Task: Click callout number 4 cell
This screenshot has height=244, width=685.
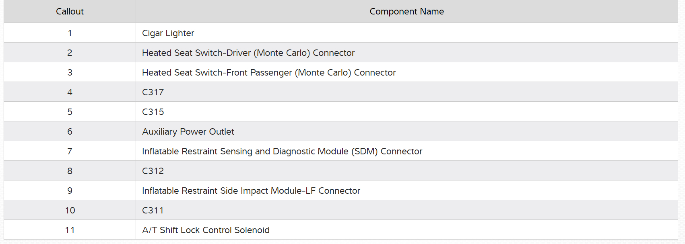Action: coord(70,92)
